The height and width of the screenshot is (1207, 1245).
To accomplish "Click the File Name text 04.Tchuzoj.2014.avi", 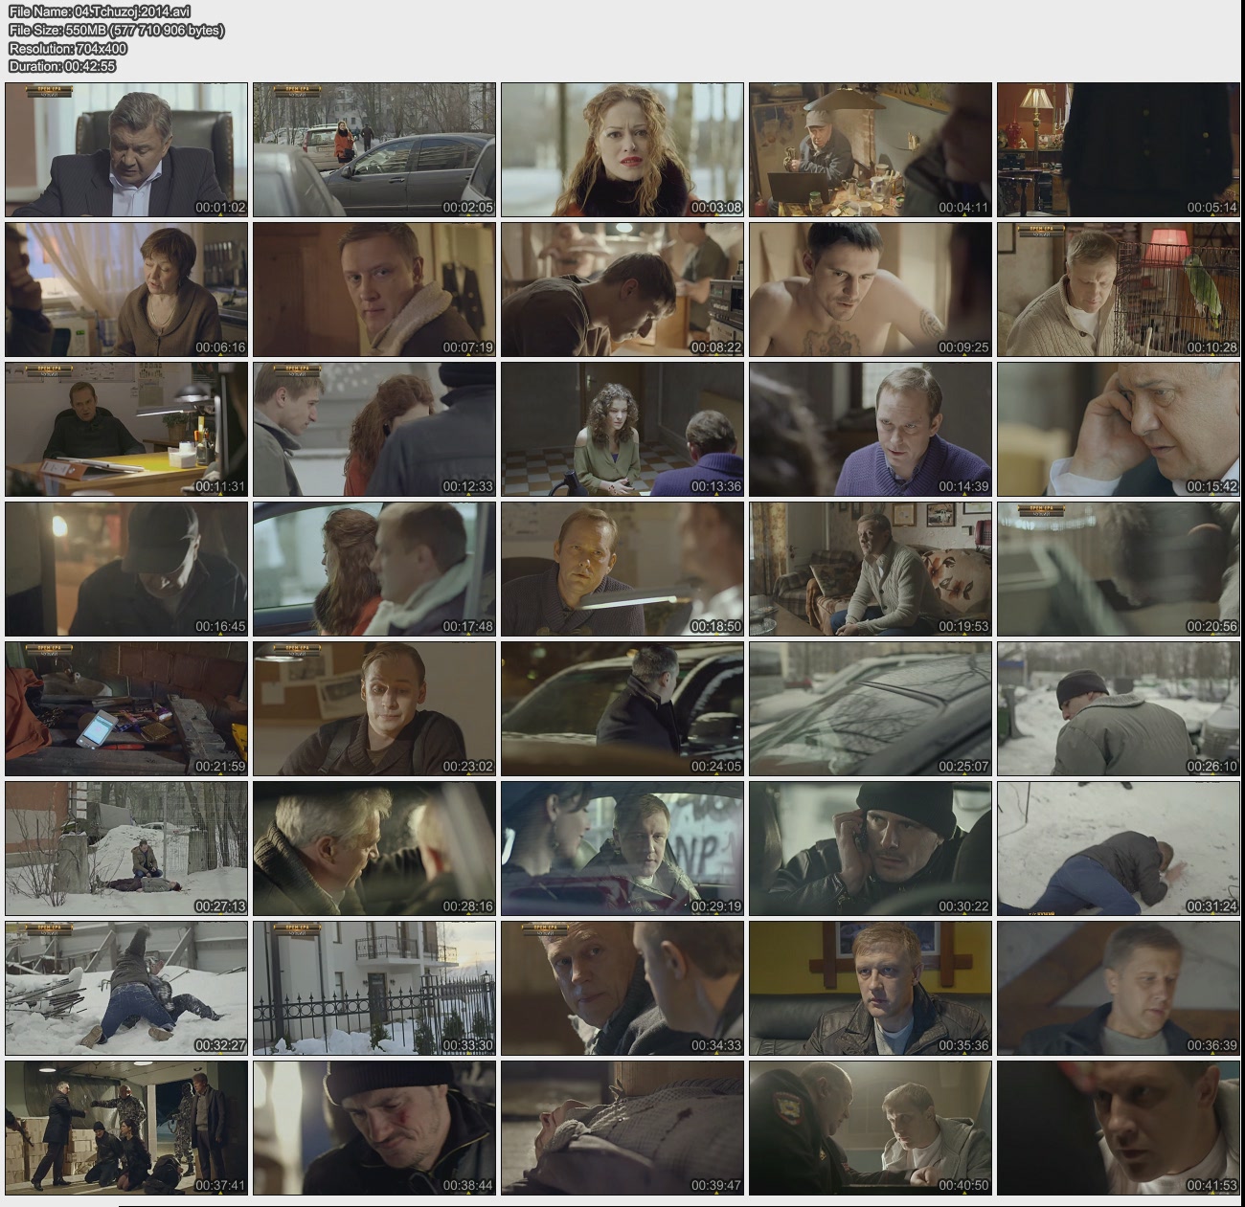I will click(x=100, y=11).
